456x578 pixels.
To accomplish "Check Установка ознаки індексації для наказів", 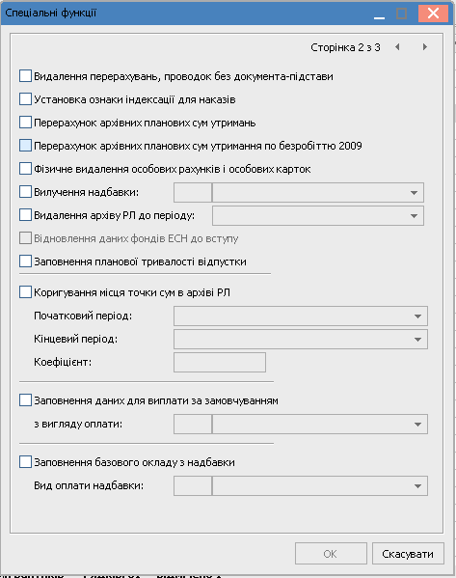I will 25,99.
